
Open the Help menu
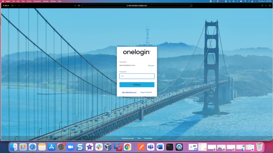click(x=59, y=1)
